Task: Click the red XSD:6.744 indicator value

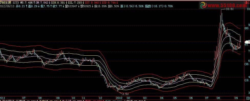Action: (108, 3)
